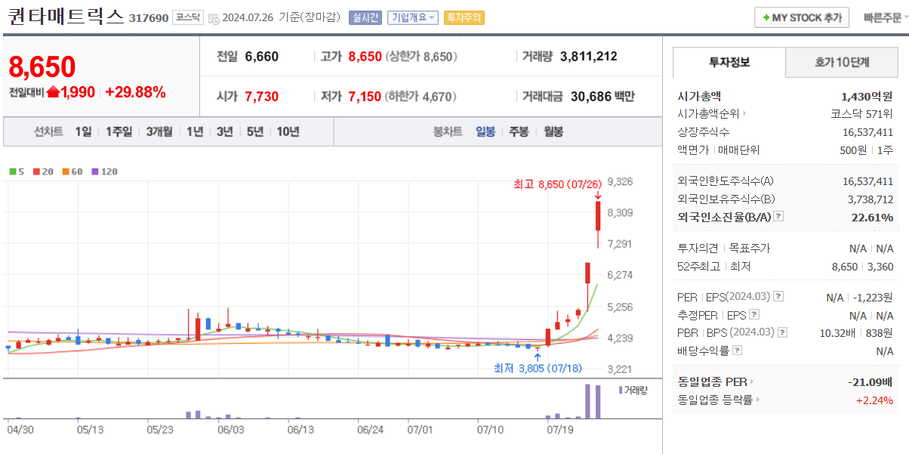Click the 동일업종 등락률 link

pos(715,400)
